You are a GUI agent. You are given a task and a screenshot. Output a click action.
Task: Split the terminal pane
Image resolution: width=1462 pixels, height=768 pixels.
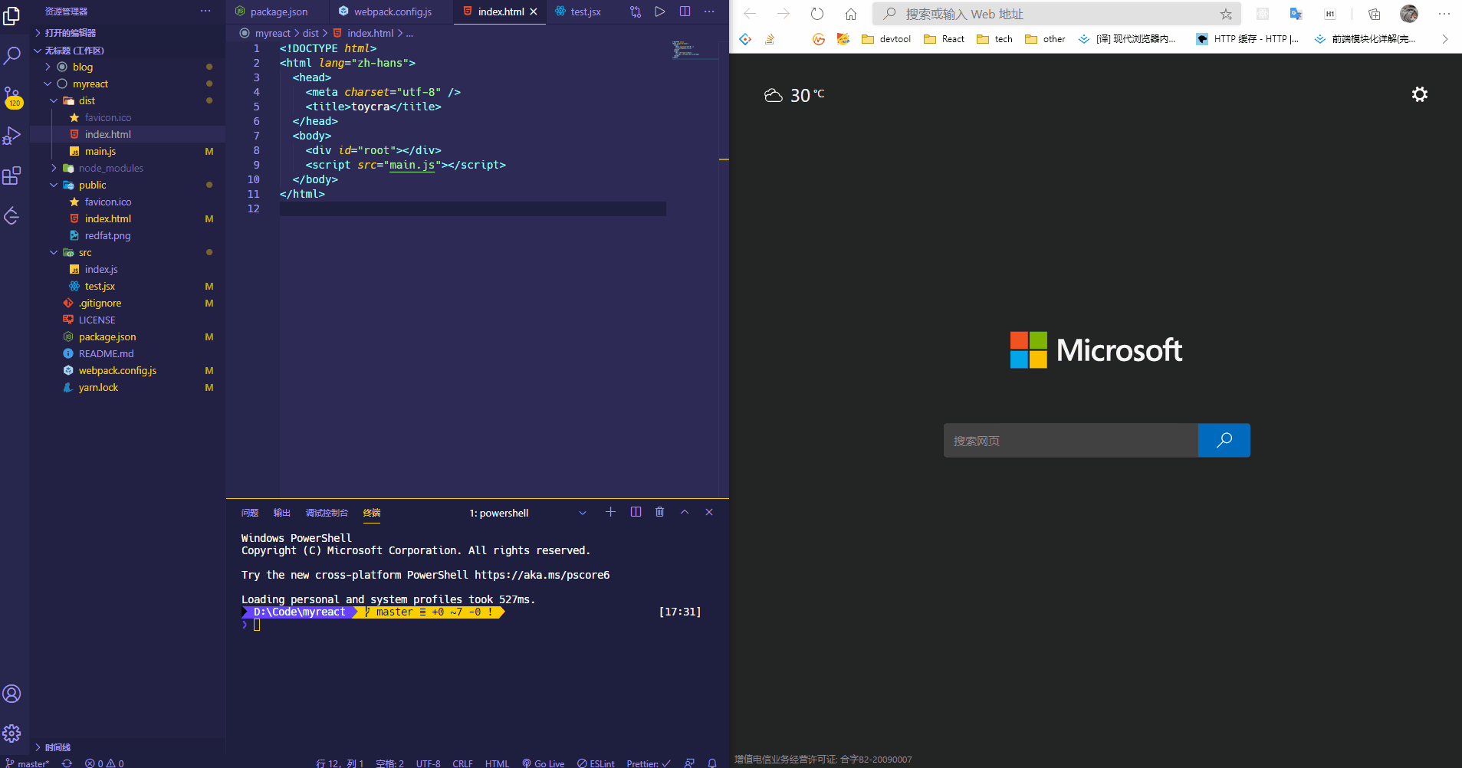(x=636, y=512)
